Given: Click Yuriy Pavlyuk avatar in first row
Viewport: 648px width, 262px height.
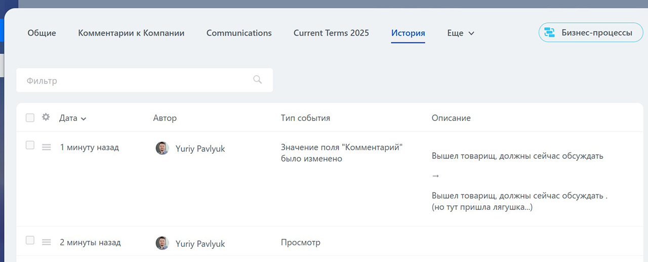Looking at the screenshot, I should click(x=162, y=148).
